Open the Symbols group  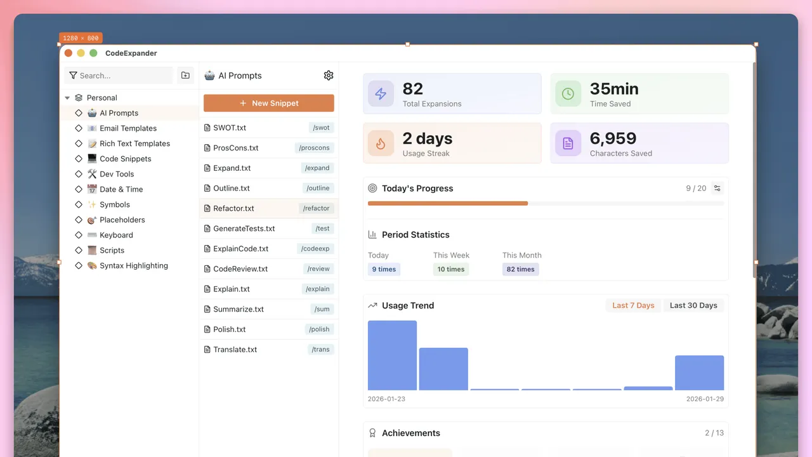[129, 204]
